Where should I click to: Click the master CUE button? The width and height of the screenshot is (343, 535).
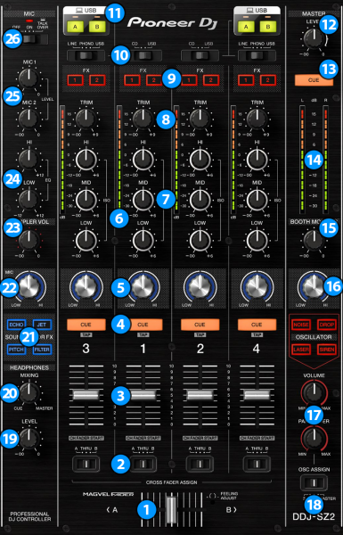(x=314, y=80)
